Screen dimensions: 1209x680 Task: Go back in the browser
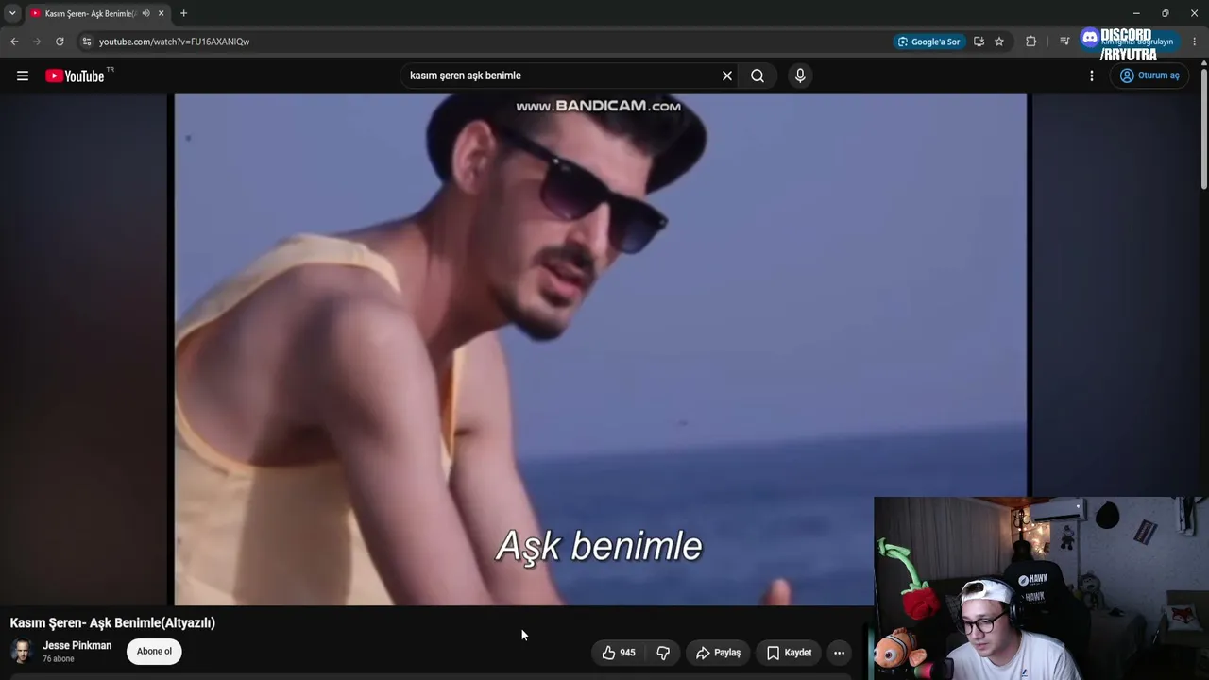(14, 42)
